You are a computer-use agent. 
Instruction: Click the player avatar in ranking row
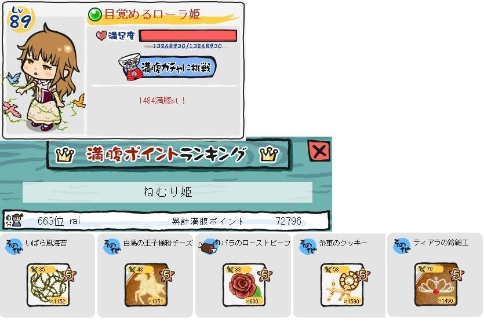pos(13,220)
